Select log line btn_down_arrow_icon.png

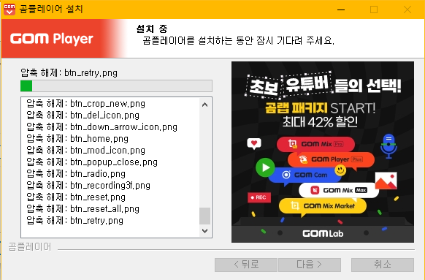coord(102,127)
